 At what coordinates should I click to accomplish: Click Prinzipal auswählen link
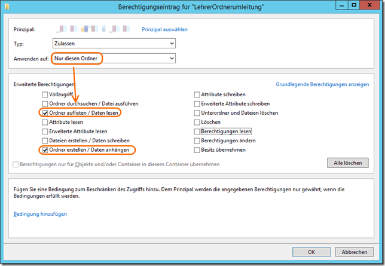coord(164,29)
